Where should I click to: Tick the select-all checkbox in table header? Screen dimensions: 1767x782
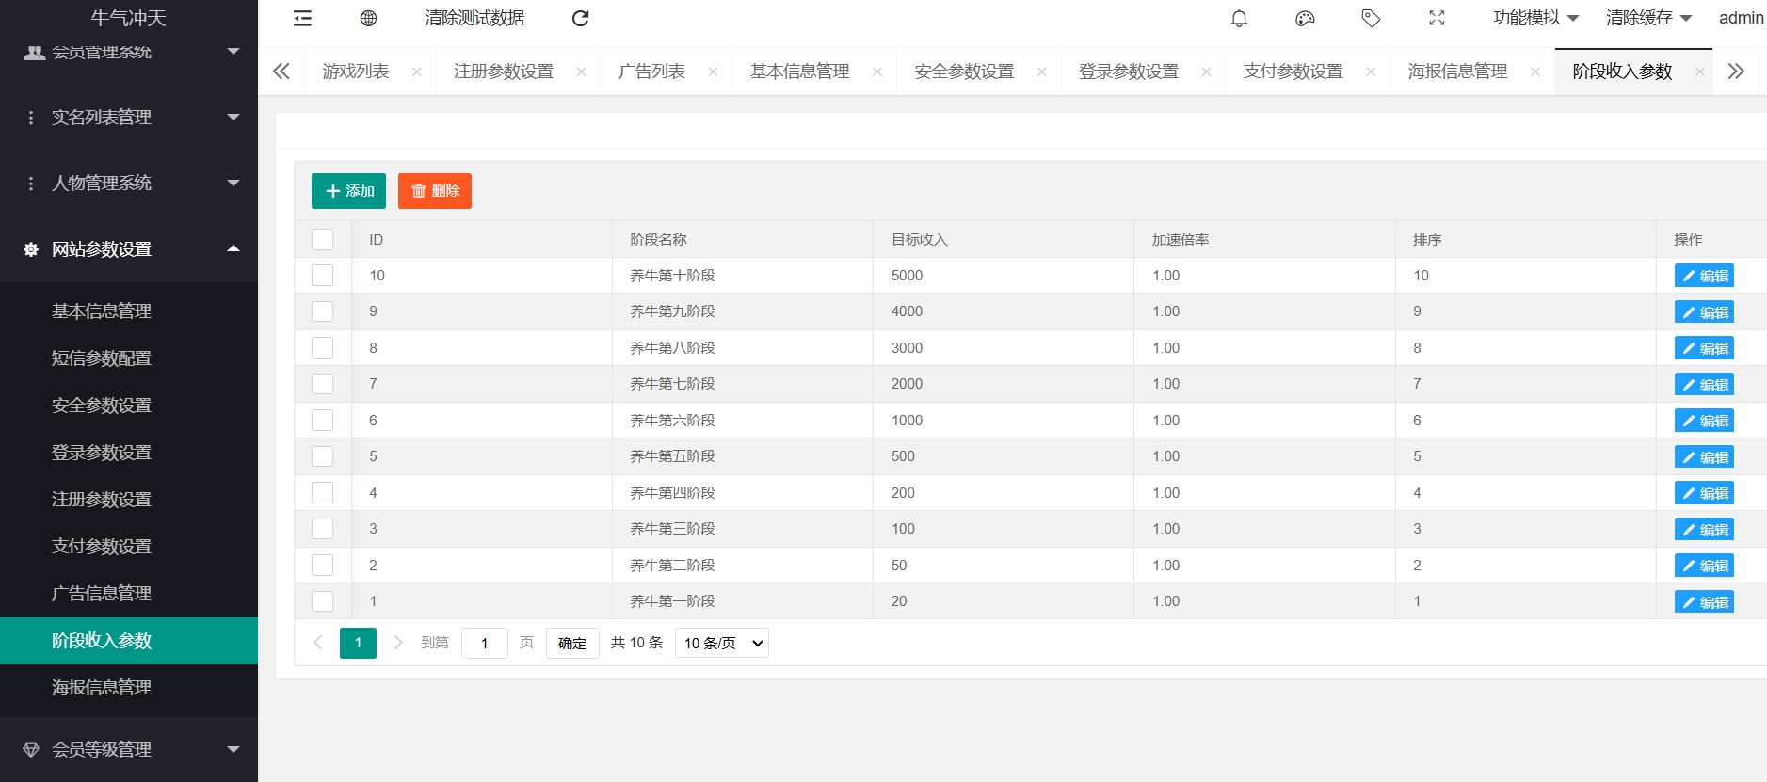tap(322, 240)
